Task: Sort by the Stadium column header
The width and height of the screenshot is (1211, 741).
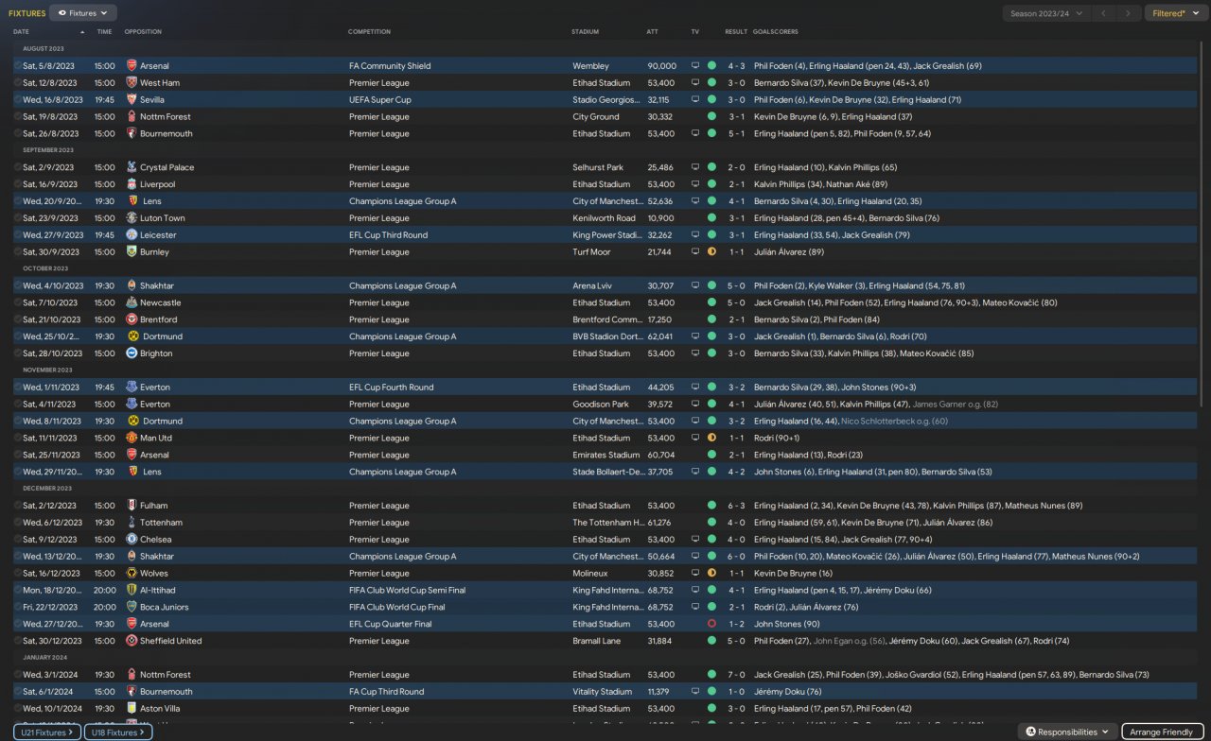Action: tap(586, 32)
